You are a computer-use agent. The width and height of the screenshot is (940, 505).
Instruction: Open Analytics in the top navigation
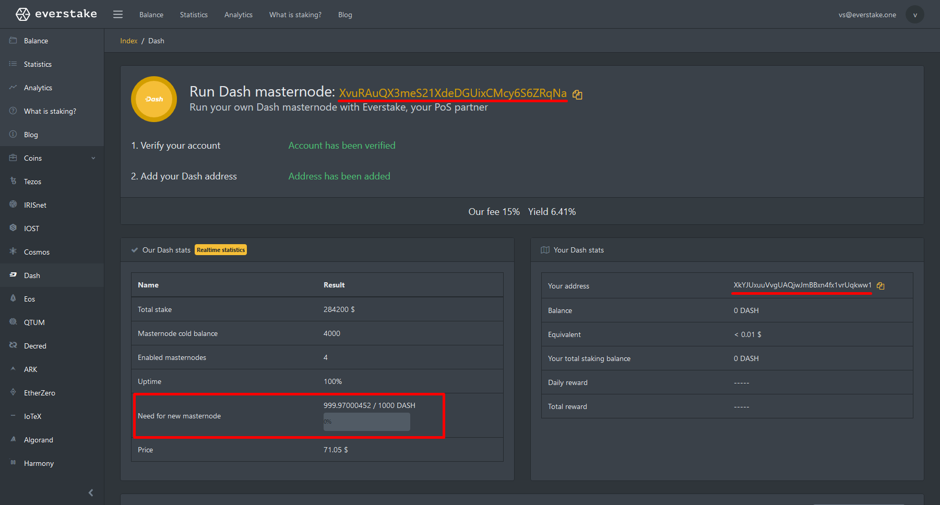tap(239, 15)
